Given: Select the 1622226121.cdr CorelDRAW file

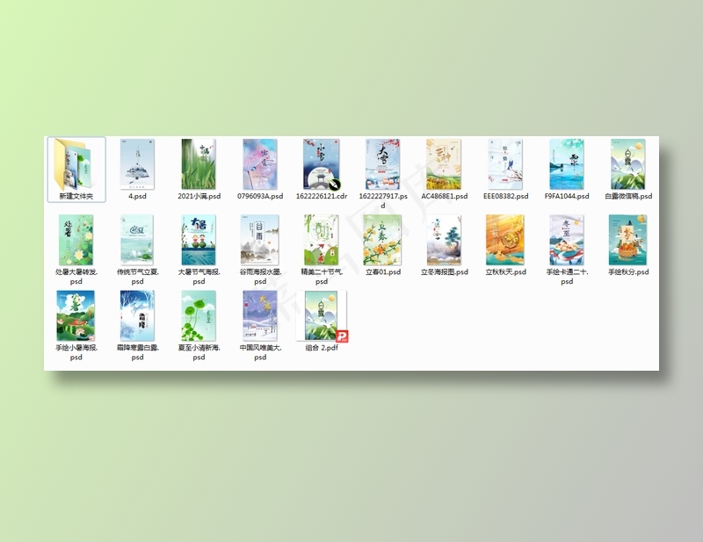Looking at the screenshot, I should (x=321, y=164).
